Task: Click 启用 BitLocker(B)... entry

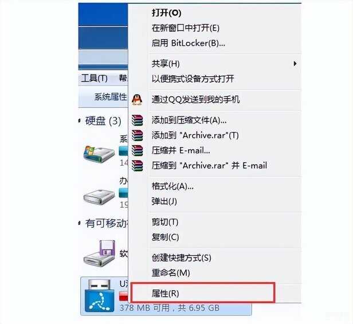Action: (188, 43)
